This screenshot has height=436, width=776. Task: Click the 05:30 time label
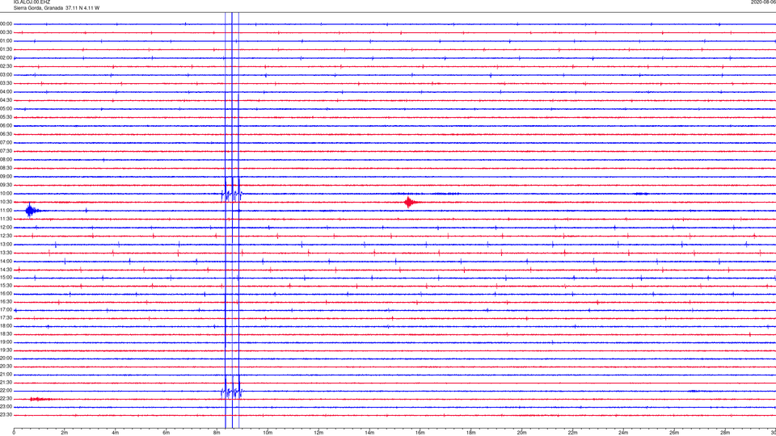coord(6,117)
